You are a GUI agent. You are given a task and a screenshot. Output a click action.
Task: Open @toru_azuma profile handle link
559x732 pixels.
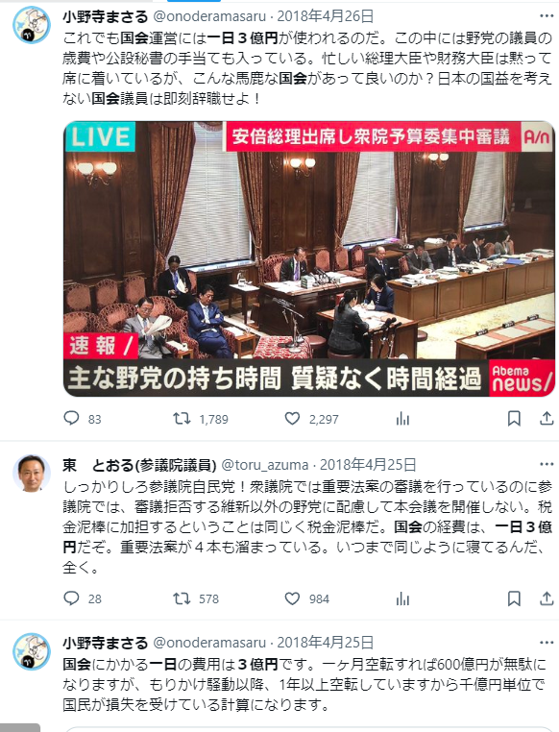pyautogui.click(x=264, y=465)
